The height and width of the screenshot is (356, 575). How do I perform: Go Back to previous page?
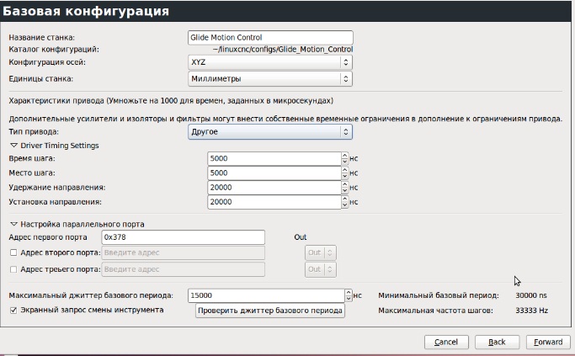[x=497, y=342]
